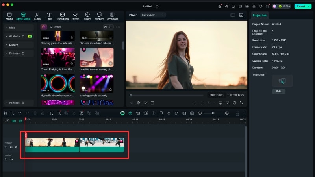This screenshot has height=177, width=315.
Task: Click the Undo arrow in timeline toolbar
Action: point(20,113)
